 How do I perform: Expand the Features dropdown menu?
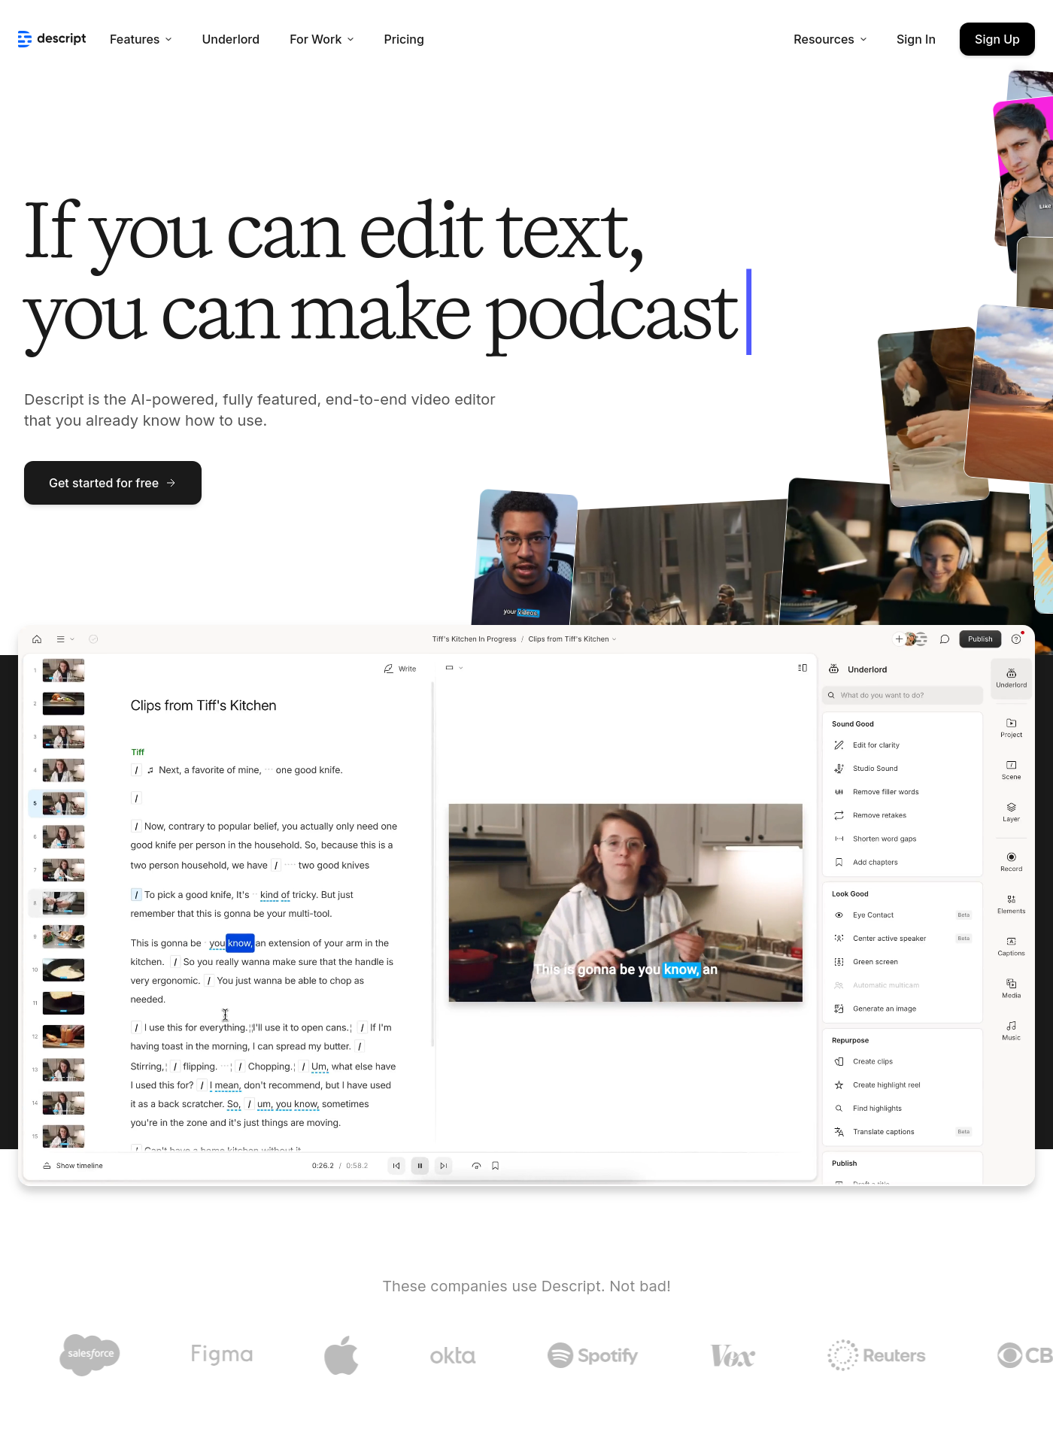click(x=141, y=39)
